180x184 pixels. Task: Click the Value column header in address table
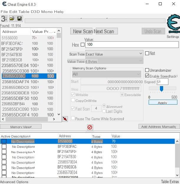116,136
